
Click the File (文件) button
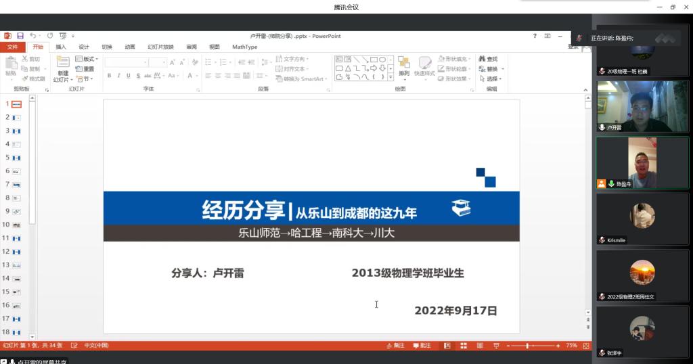pos(12,47)
